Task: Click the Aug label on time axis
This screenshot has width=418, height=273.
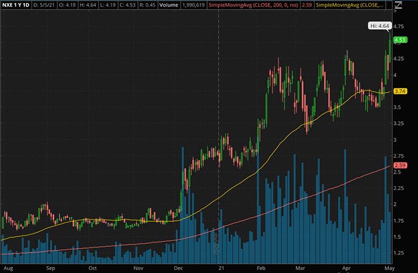Action: point(8,268)
